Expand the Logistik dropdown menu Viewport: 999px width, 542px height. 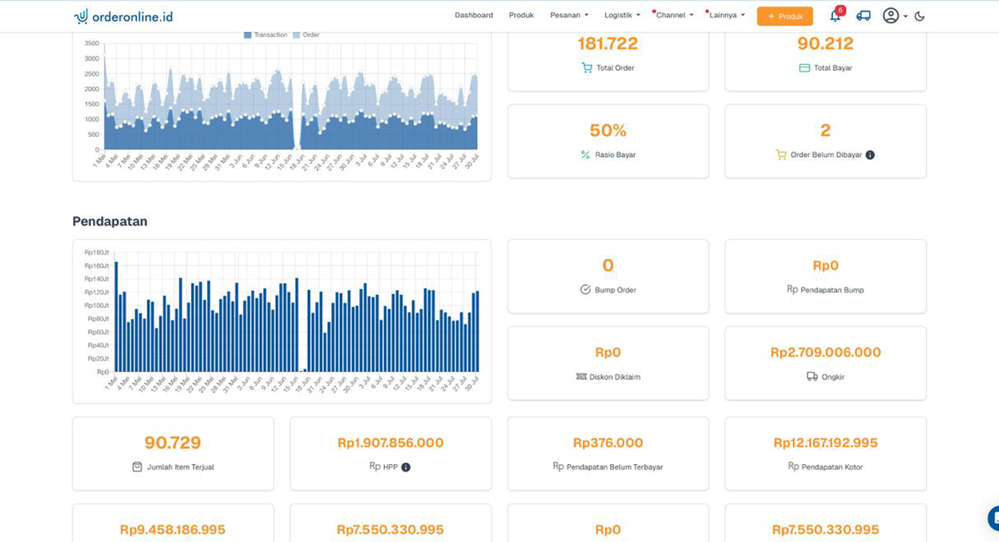click(622, 15)
